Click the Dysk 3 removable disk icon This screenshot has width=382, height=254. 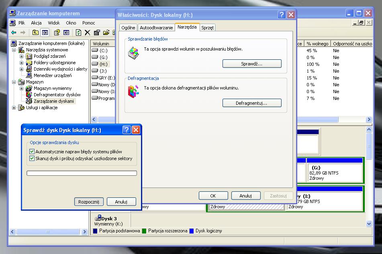click(x=98, y=218)
